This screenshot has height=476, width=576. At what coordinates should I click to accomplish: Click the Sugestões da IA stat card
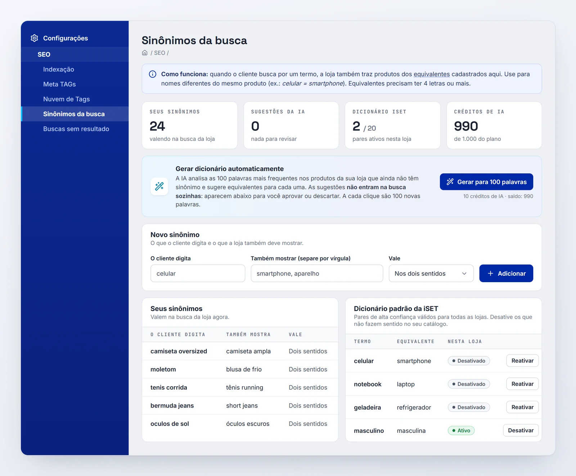click(x=291, y=125)
